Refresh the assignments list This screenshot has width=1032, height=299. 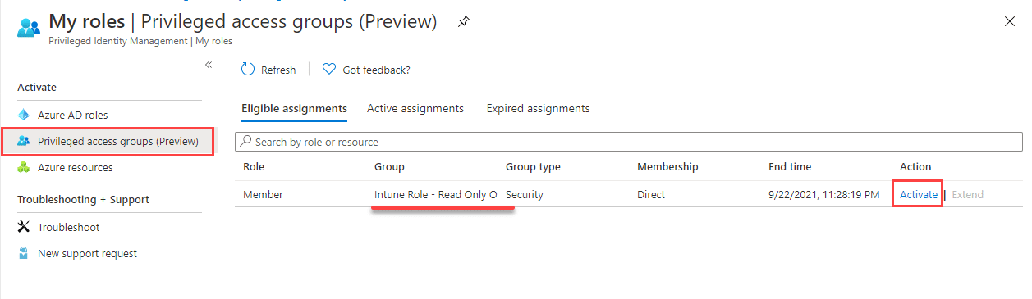click(x=268, y=70)
